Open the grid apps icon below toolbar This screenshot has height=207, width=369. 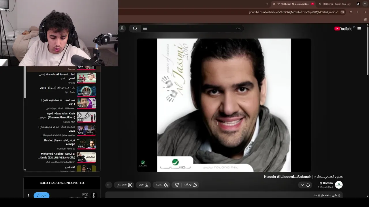pyautogui.click(x=365, y=19)
